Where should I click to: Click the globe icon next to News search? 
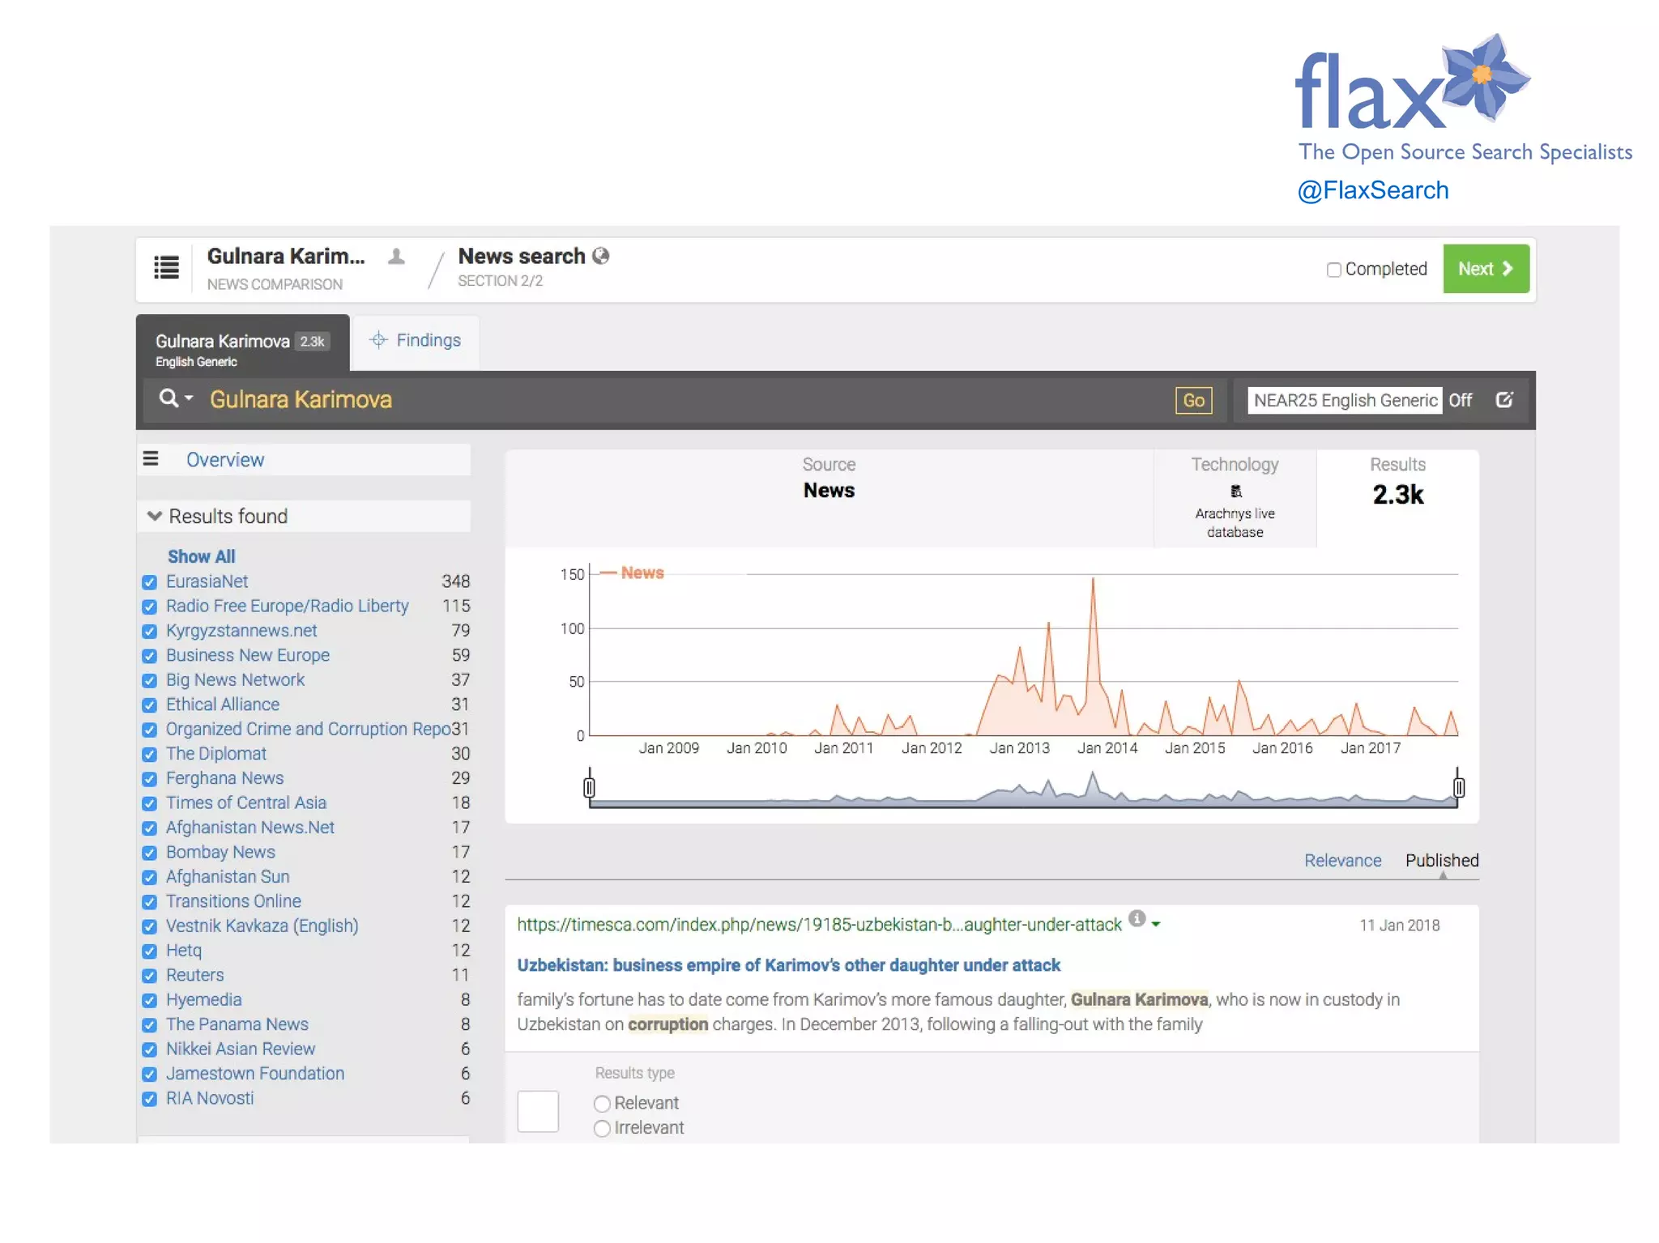[x=600, y=256]
